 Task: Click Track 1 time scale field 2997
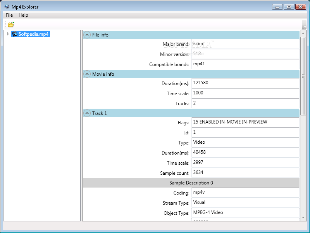pyautogui.click(x=245, y=163)
